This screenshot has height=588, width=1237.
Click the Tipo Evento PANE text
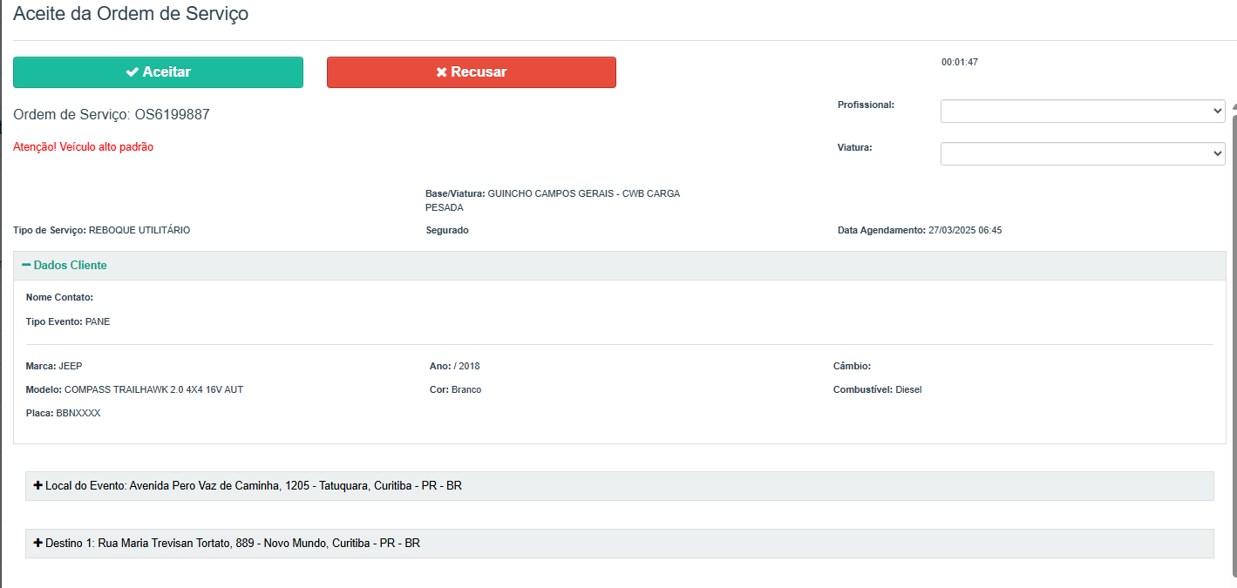click(98, 321)
